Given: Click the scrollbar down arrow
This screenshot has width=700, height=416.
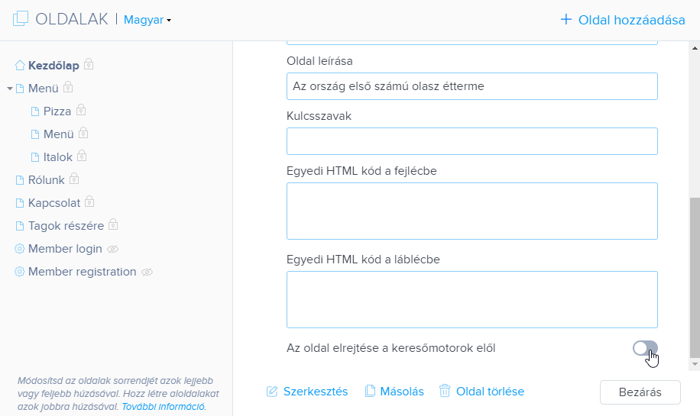Looking at the screenshot, I should [x=695, y=365].
